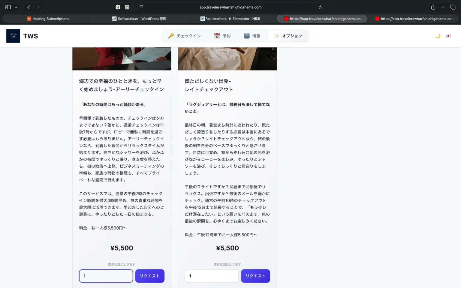Click the TWS logo image
Viewport: 461px width, 288px height.
click(13, 36)
